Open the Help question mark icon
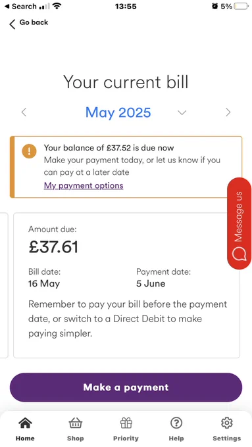This screenshot has height=447, width=252. 176,423
